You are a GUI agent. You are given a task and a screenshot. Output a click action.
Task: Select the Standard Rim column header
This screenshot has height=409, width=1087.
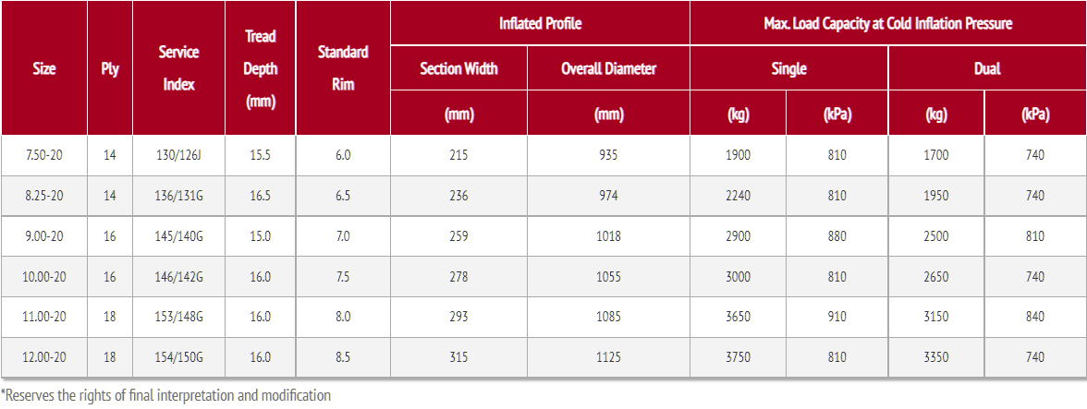click(x=343, y=68)
